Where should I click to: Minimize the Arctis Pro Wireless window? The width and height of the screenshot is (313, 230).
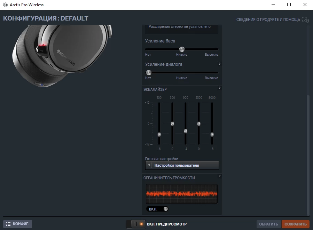[273, 5]
